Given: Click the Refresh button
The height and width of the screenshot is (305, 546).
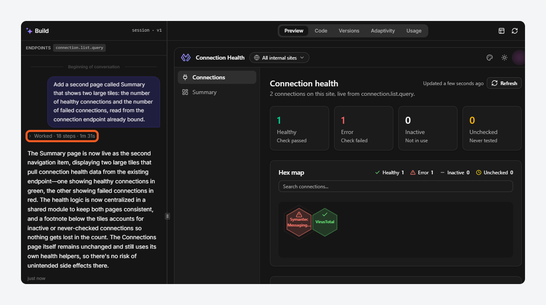Looking at the screenshot, I should click(x=504, y=83).
